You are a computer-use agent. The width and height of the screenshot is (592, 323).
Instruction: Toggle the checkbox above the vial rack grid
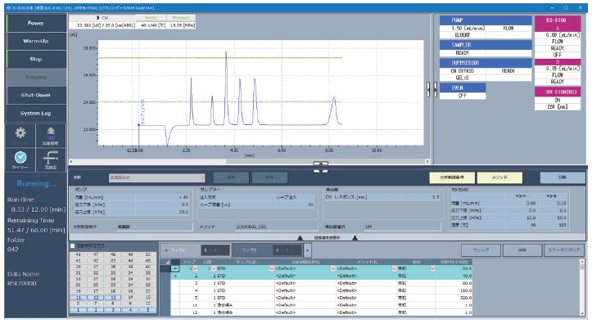73,246
